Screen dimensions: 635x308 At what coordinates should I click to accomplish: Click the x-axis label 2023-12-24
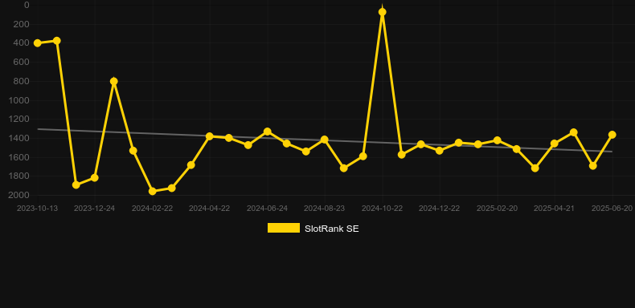[94, 209]
